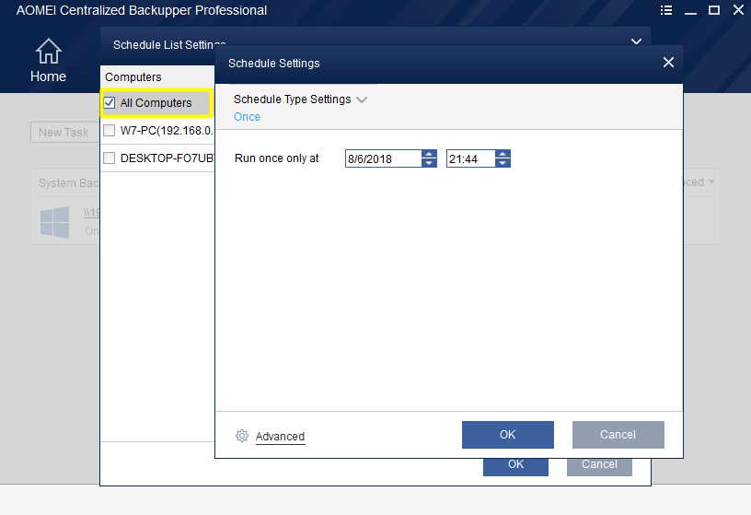Click the Home label text

(x=48, y=76)
